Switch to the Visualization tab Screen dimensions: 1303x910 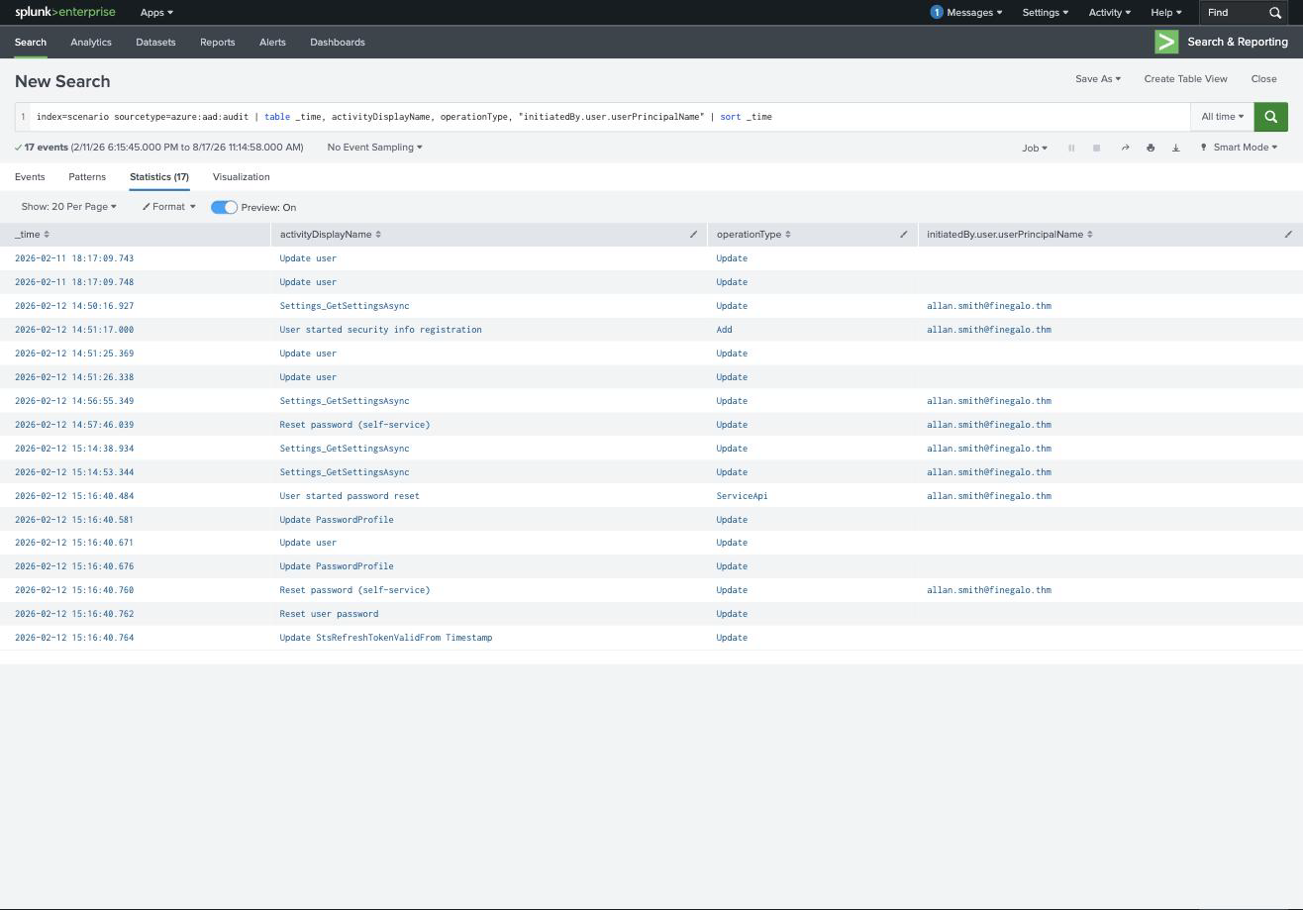coord(241,177)
